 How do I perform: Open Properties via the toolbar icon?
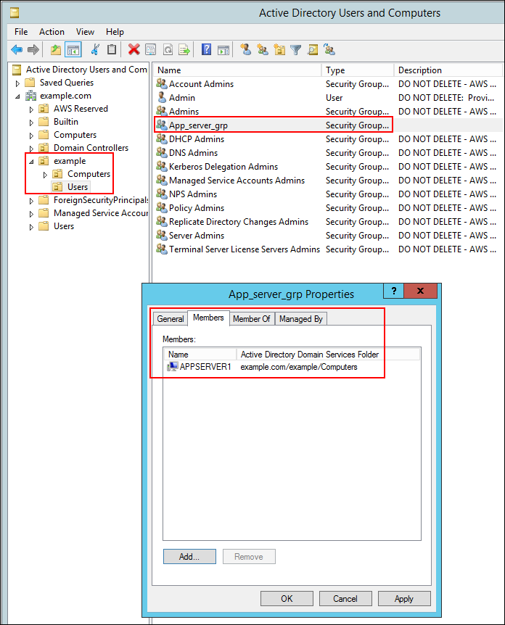click(151, 50)
